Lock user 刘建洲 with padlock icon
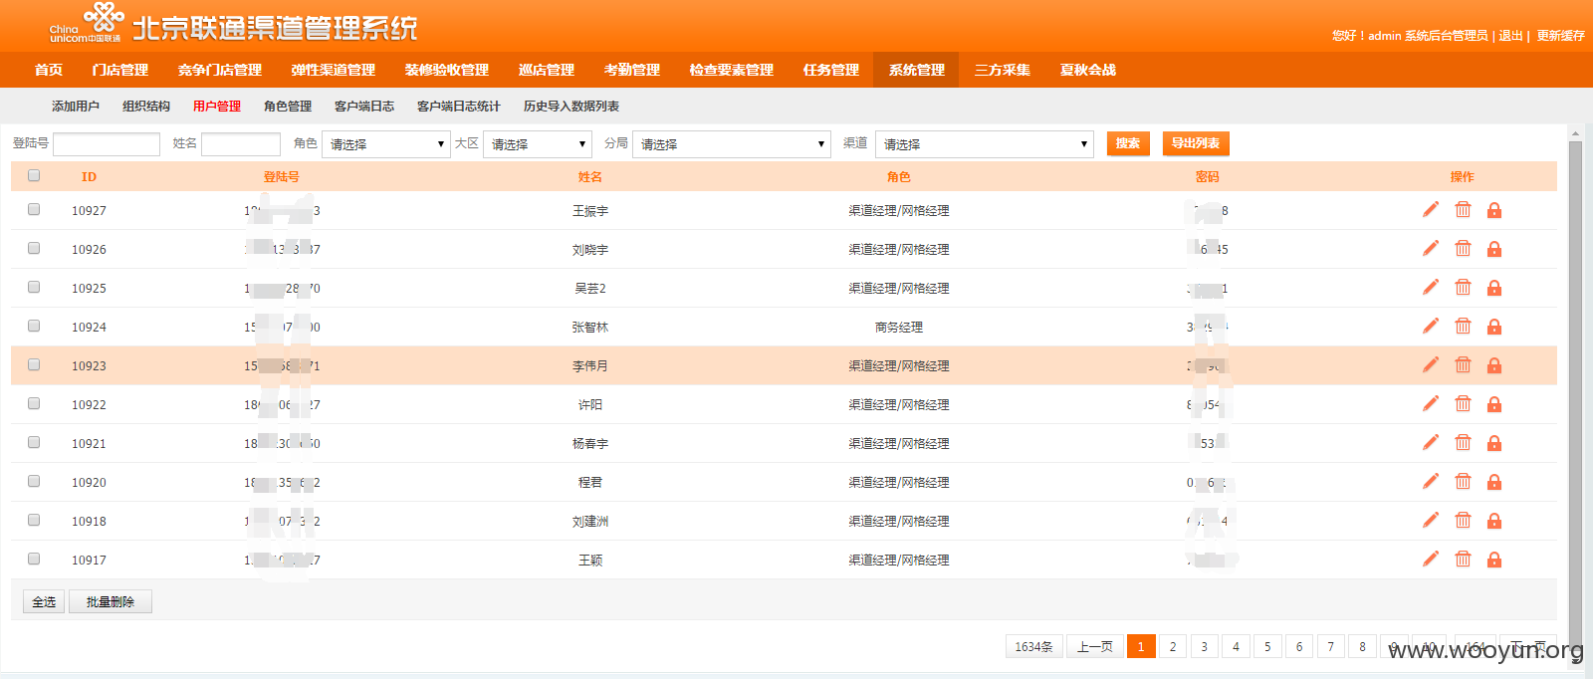The image size is (1593, 679). [x=1494, y=521]
